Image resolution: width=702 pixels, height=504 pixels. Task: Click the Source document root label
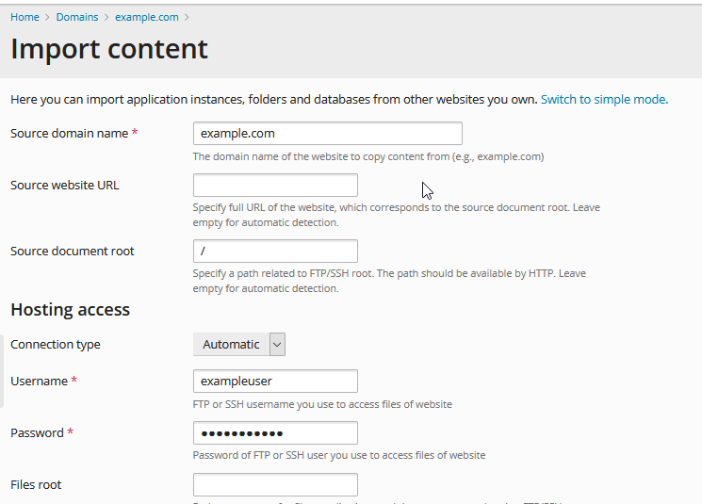[x=73, y=252]
